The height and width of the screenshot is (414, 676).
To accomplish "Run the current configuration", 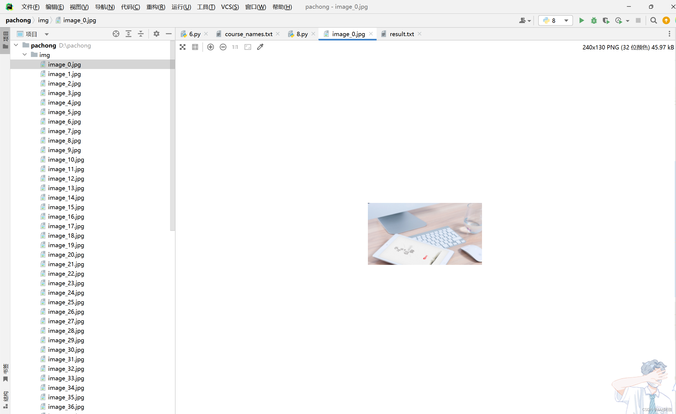I will coord(581,21).
